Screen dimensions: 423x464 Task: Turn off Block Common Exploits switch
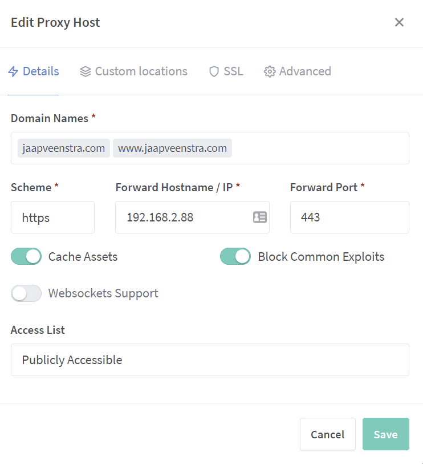(235, 257)
